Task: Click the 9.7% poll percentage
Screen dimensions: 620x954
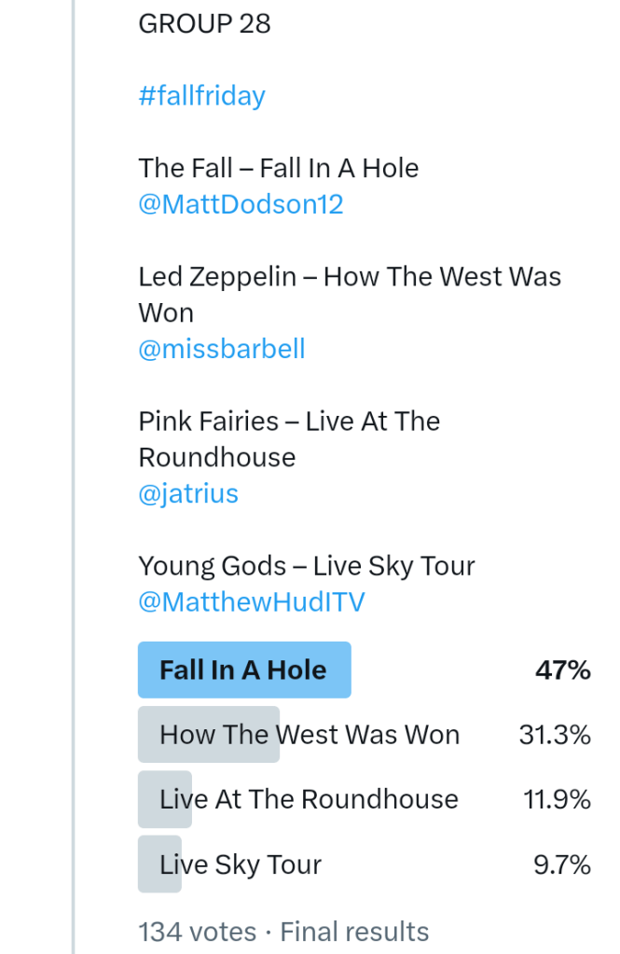Action: tap(561, 864)
